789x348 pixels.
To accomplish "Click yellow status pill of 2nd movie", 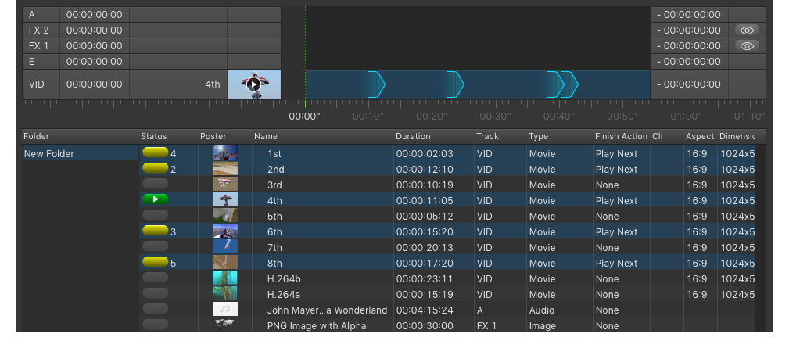I will 156,168.
